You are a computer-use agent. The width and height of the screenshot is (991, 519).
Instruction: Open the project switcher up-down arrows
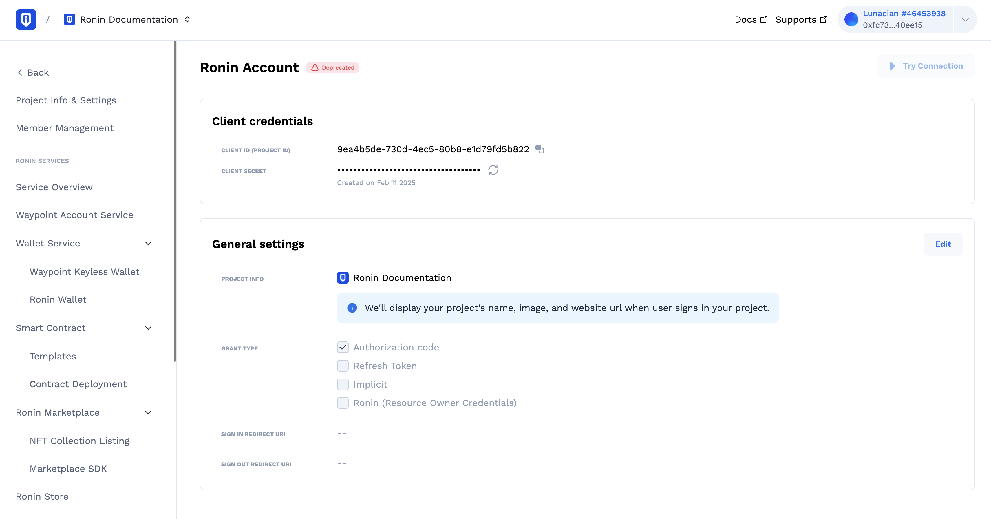187,19
